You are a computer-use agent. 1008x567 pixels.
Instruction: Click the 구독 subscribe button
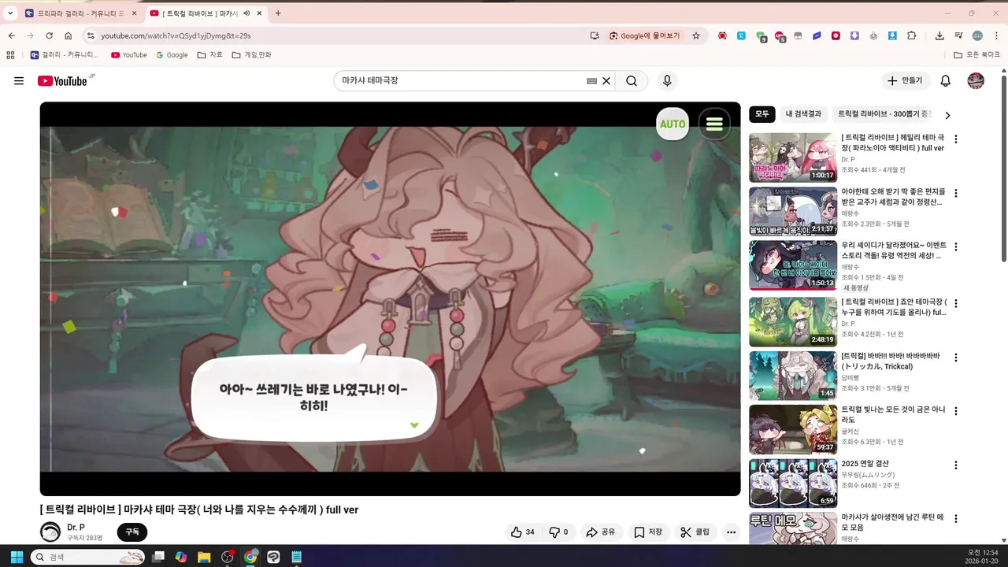click(x=132, y=532)
